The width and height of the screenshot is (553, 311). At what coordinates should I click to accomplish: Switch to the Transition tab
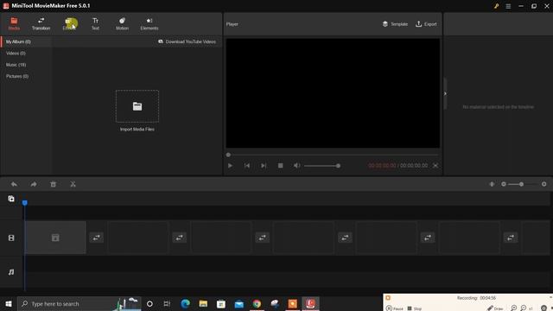coord(41,23)
